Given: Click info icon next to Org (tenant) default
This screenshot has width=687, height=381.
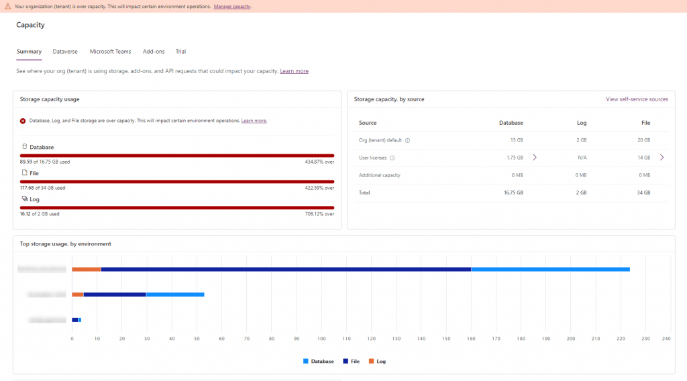Looking at the screenshot, I should [407, 141].
